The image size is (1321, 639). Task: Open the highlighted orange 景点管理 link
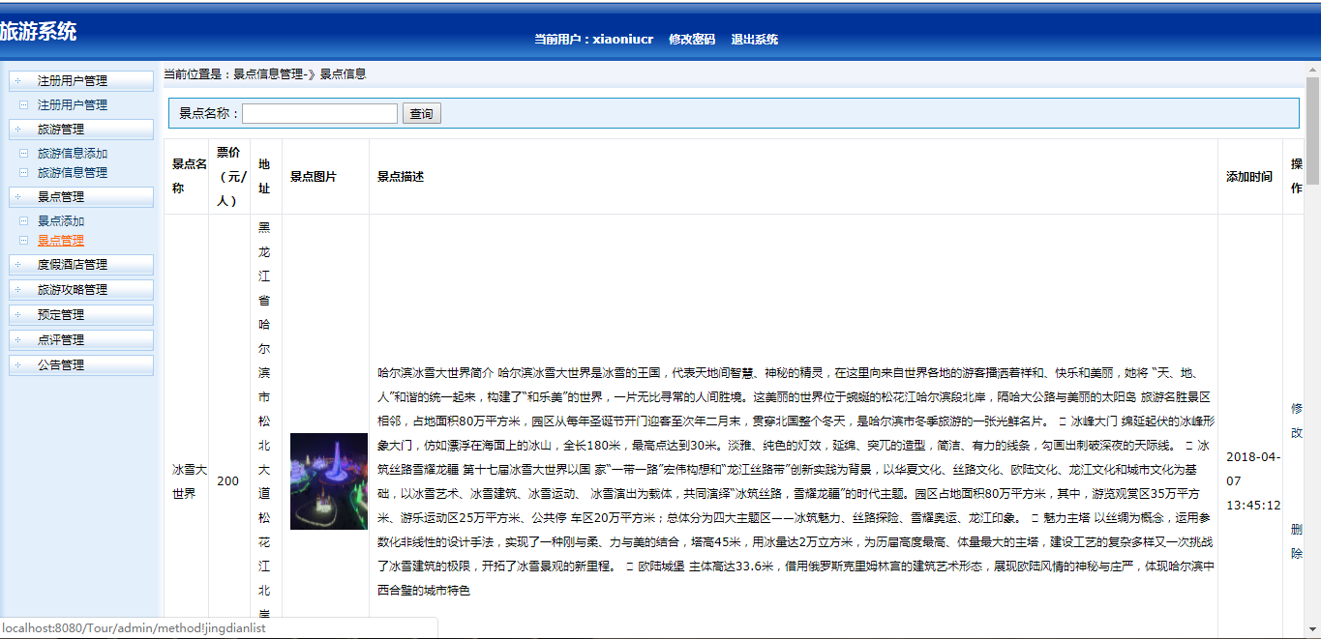click(61, 240)
